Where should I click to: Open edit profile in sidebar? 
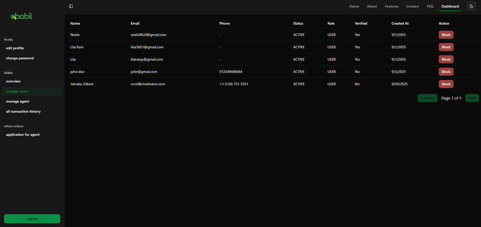click(x=15, y=48)
